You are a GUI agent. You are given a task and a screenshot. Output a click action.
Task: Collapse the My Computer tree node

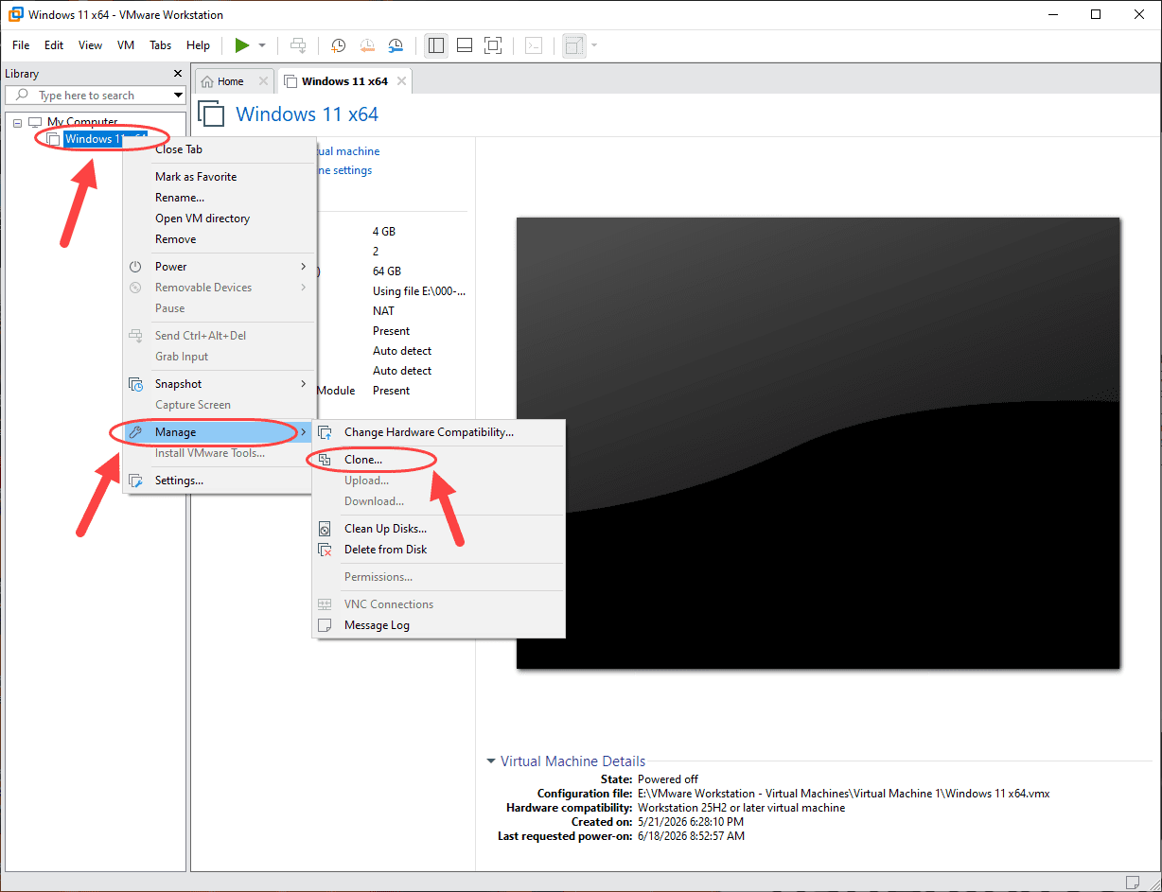click(17, 122)
